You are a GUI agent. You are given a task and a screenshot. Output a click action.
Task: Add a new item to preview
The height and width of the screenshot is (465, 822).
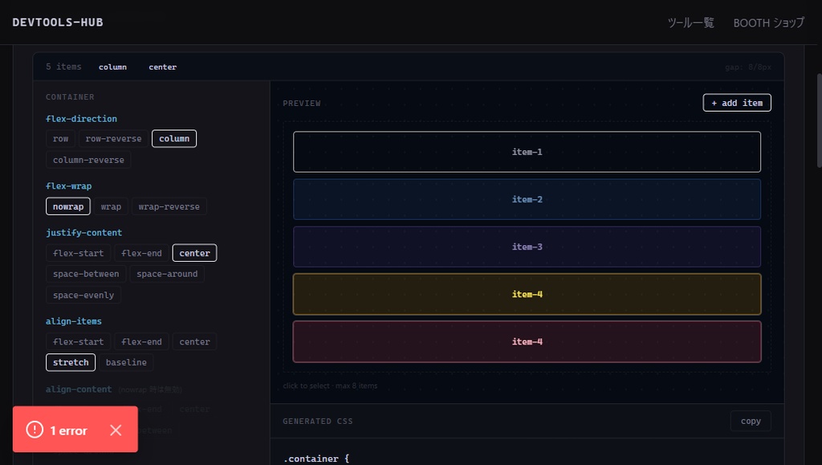pyautogui.click(x=737, y=103)
